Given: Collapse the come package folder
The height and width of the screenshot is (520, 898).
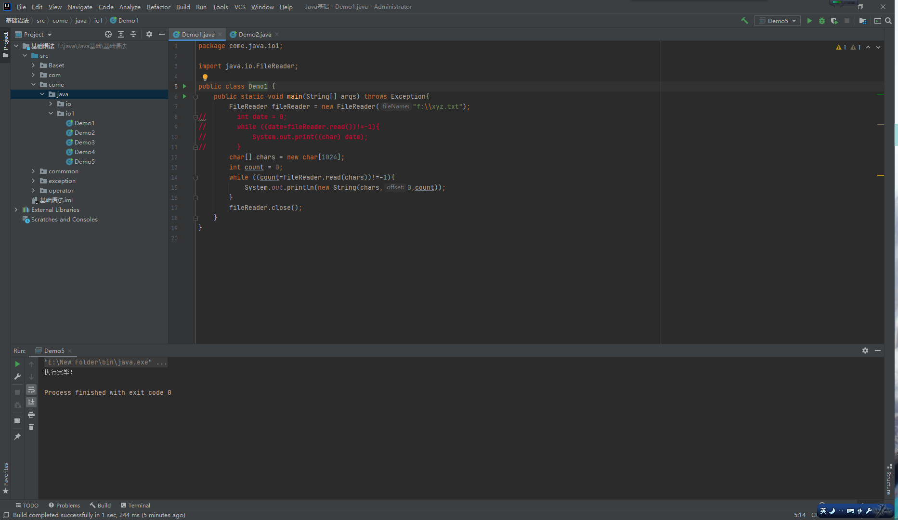Looking at the screenshot, I should click(34, 85).
